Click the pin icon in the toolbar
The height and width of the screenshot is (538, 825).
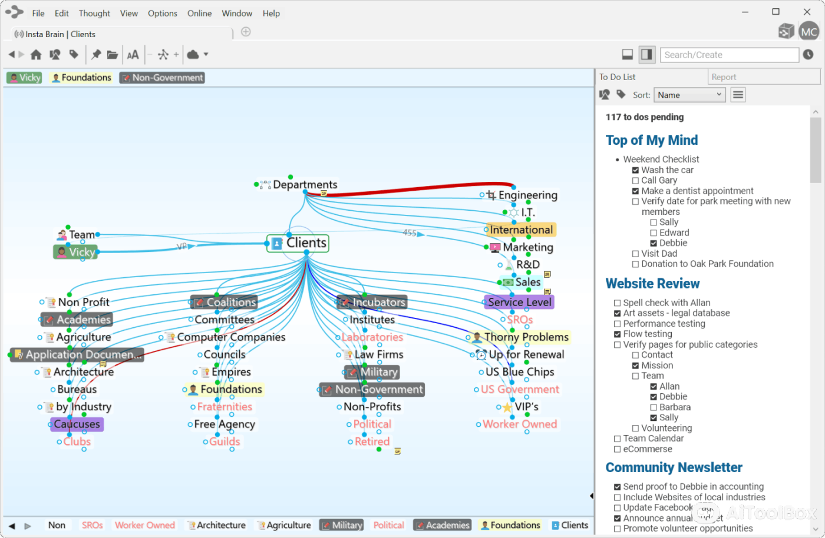coord(95,55)
